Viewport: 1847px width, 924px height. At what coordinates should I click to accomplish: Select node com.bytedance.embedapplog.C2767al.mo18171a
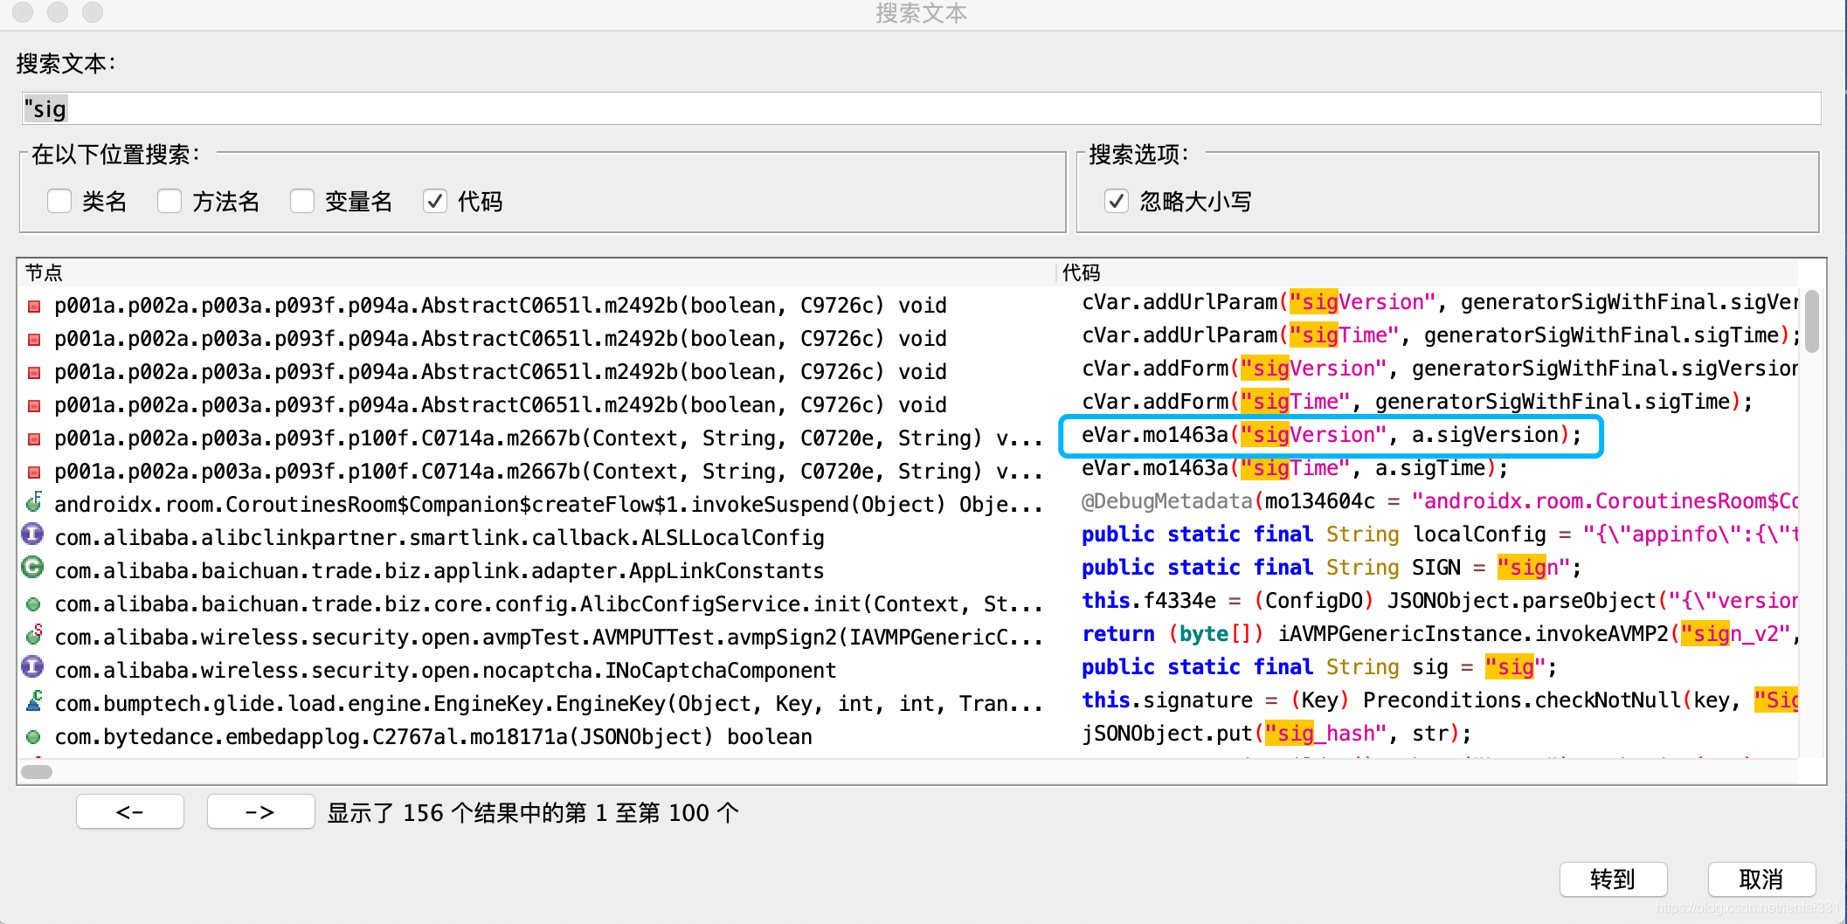click(433, 737)
